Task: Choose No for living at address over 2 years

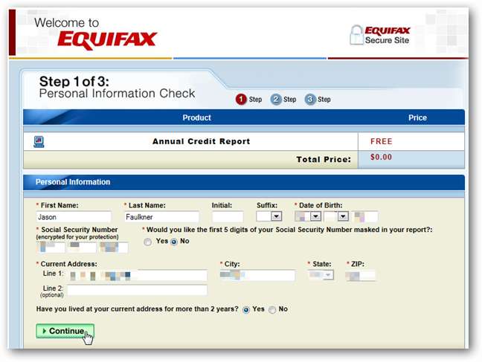Action: pos(272,310)
